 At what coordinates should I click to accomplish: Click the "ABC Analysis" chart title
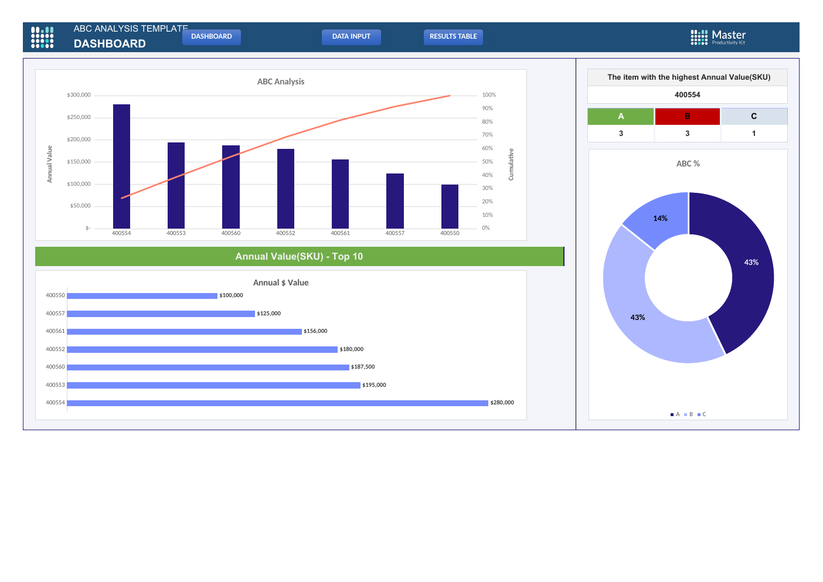[x=281, y=81]
